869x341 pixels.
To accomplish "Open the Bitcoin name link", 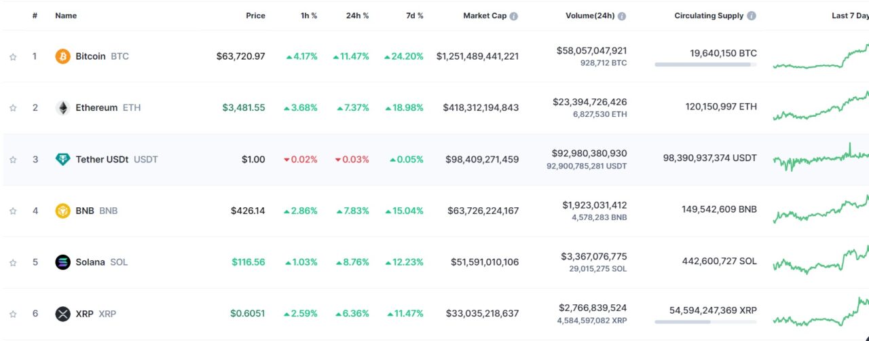I will tap(90, 56).
